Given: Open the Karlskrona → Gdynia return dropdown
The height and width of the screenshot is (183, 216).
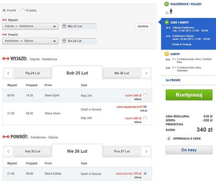Looking at the screenshot, I should coord(31,41).
